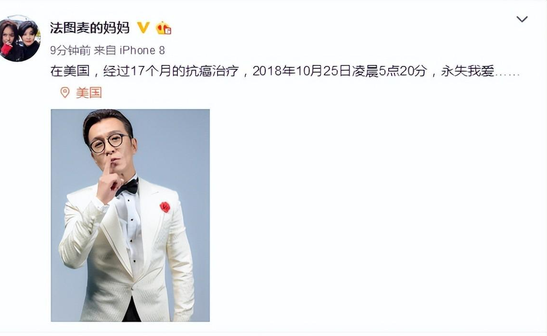Click the location pin icon
The image size is (547, 336).
click(65, 92)
